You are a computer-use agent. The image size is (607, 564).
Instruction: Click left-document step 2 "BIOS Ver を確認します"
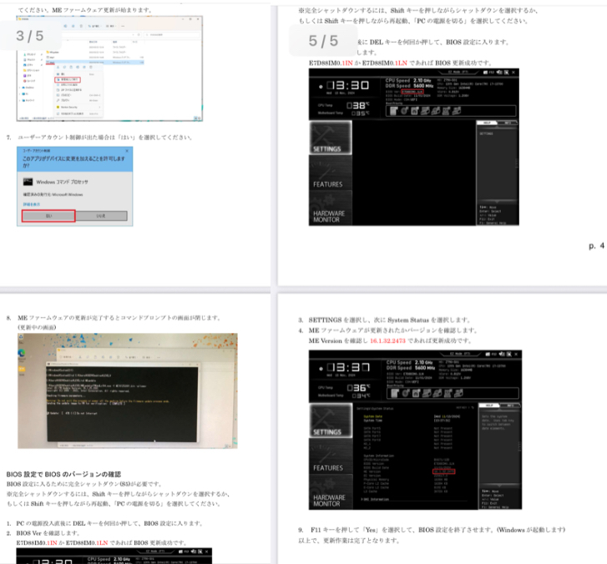(43, 533)
